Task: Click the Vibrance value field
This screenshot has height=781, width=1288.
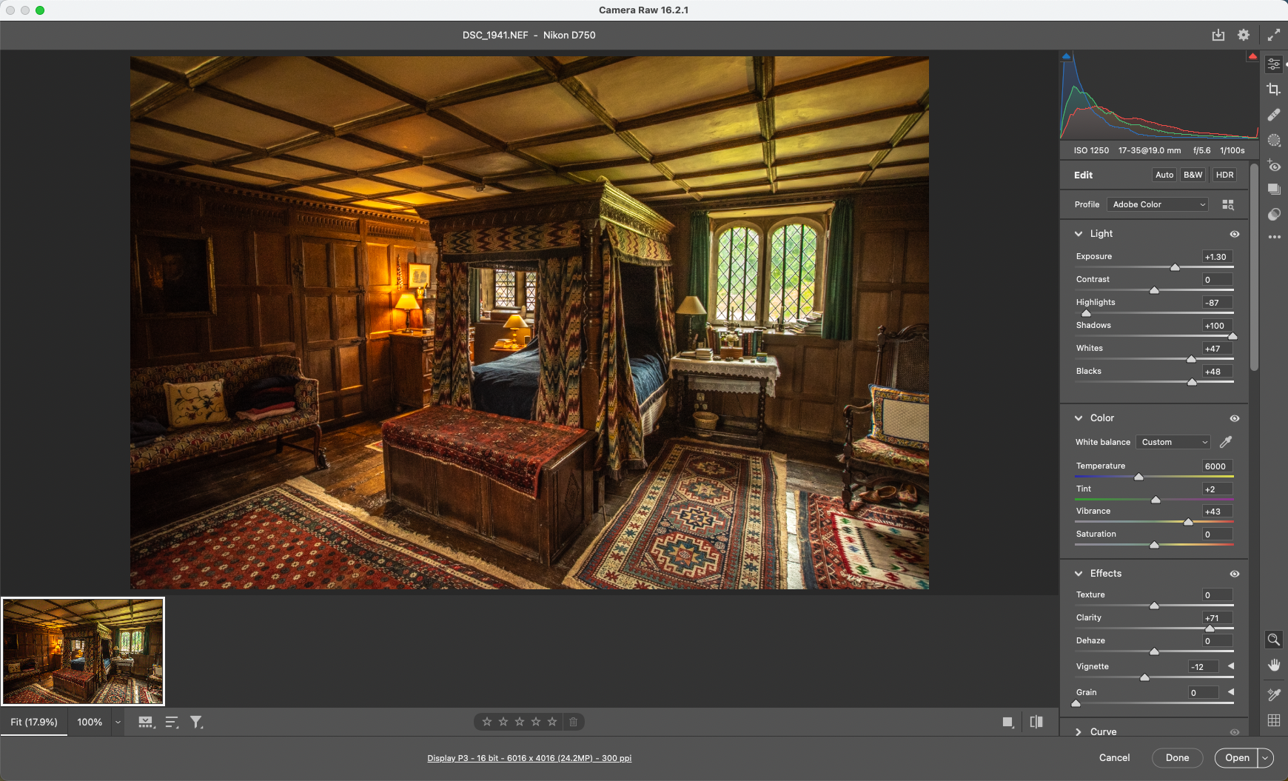Action: (x=1217, y=512)
